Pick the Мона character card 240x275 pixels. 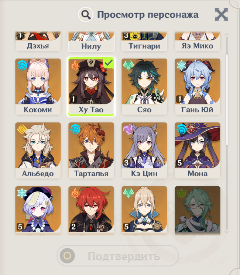point(198,150)
